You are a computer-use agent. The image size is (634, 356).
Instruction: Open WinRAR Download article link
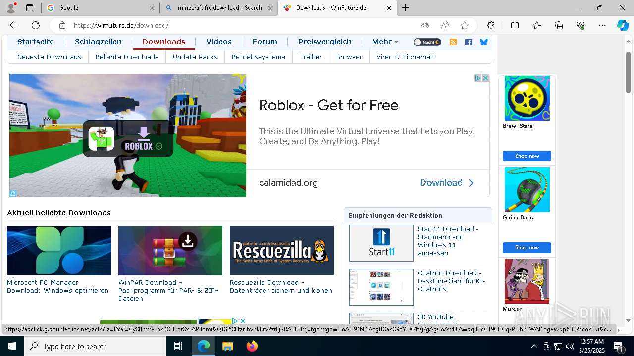(x=168, y=291)
